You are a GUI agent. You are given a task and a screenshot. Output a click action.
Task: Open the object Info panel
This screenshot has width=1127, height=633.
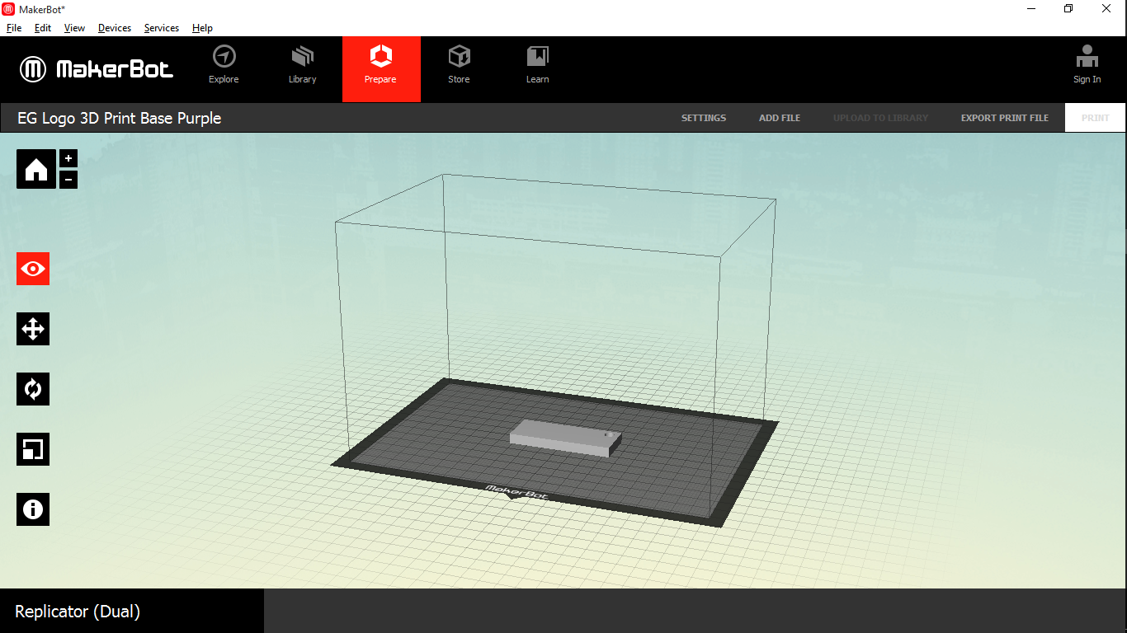pos(33,509)
